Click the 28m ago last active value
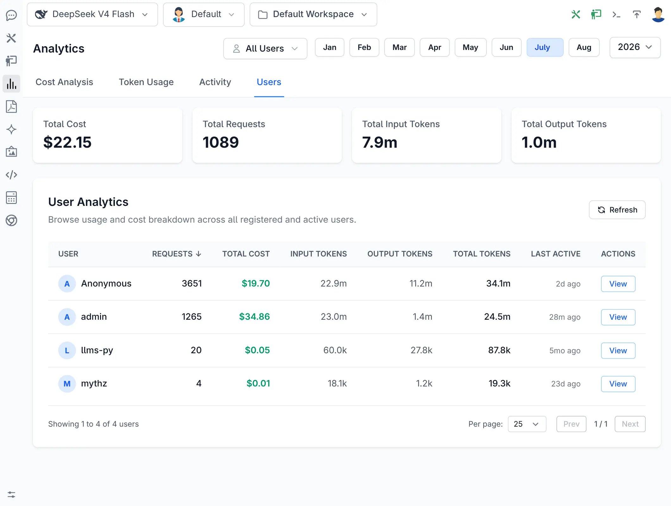Viewport: 671px width, 506px height. coord(565,317)
